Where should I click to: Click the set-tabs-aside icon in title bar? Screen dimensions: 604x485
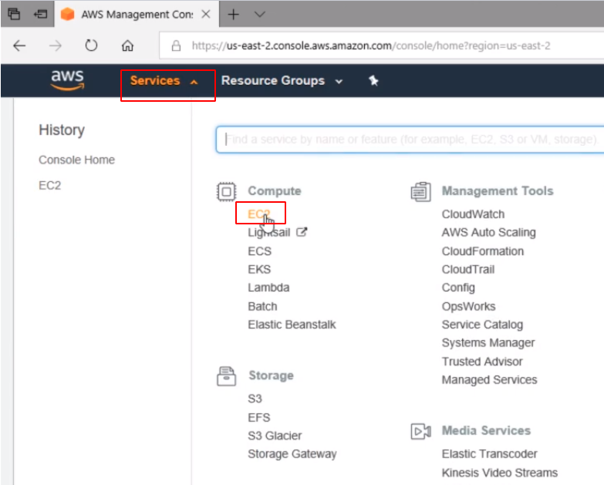click(40, 15)
